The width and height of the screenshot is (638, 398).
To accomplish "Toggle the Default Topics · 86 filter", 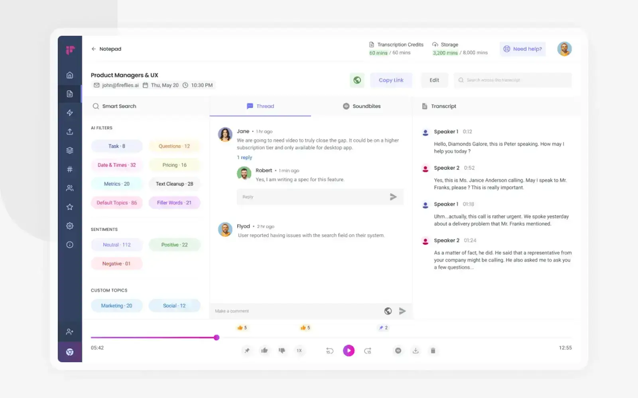I will [117, 203].
